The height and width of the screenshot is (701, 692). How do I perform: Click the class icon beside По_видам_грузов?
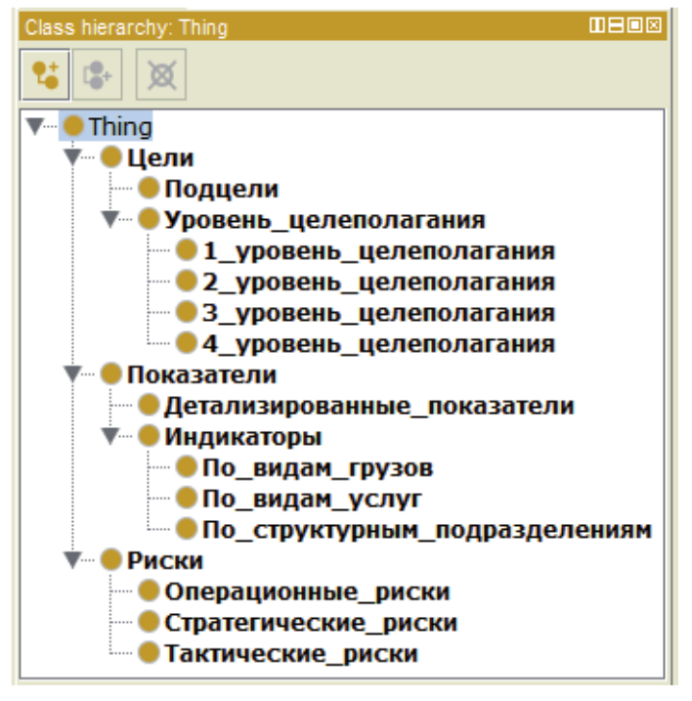tap(187, 467)
